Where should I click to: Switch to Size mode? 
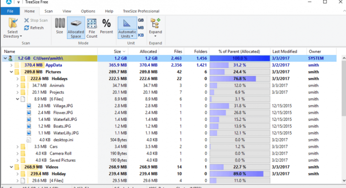click(60, 26)
